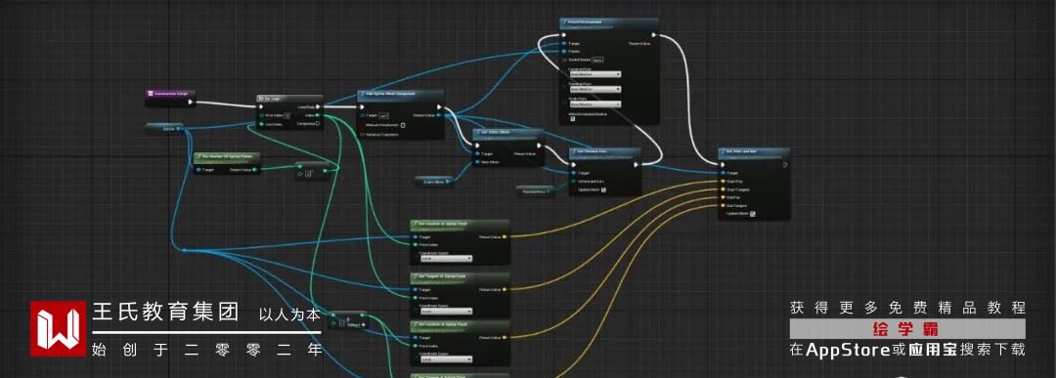Click Add Spline Mesh Component exec output pin
Screen dimensions: 1056x378
[439, 106]
